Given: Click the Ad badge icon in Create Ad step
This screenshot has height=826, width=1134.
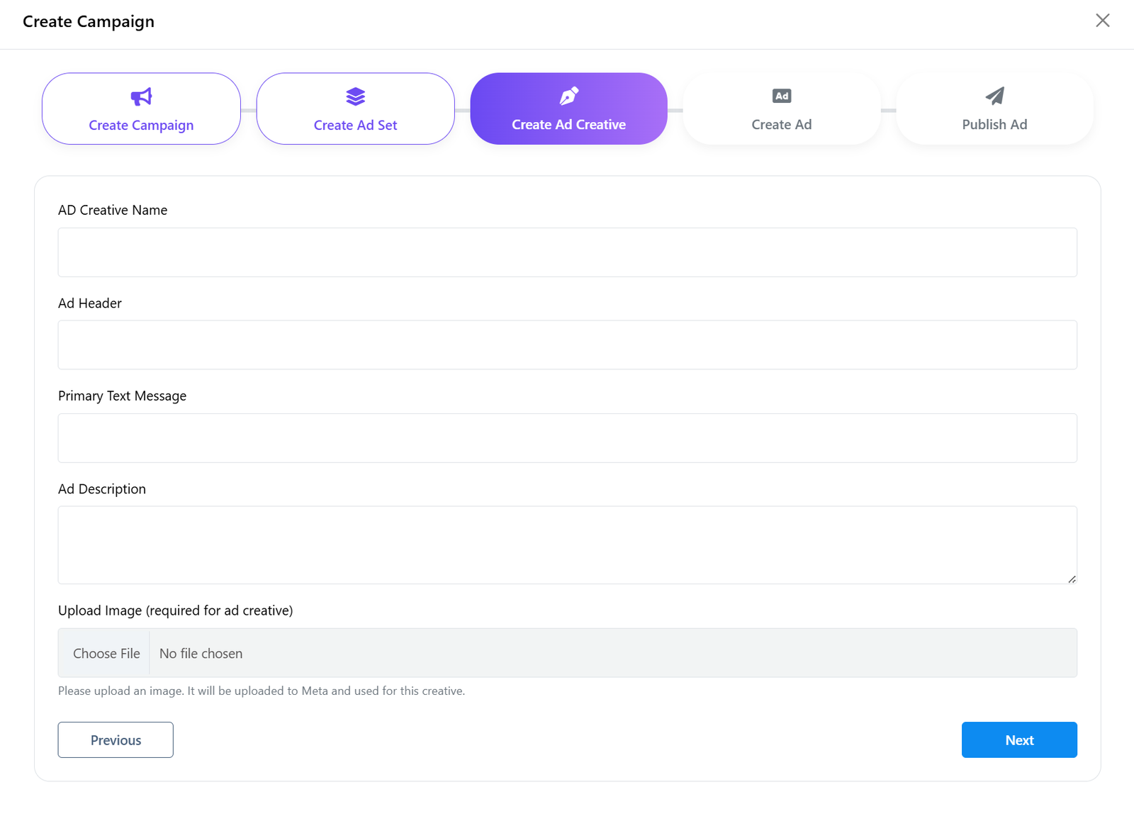Looking at the screenshot, I should point(782,96).
